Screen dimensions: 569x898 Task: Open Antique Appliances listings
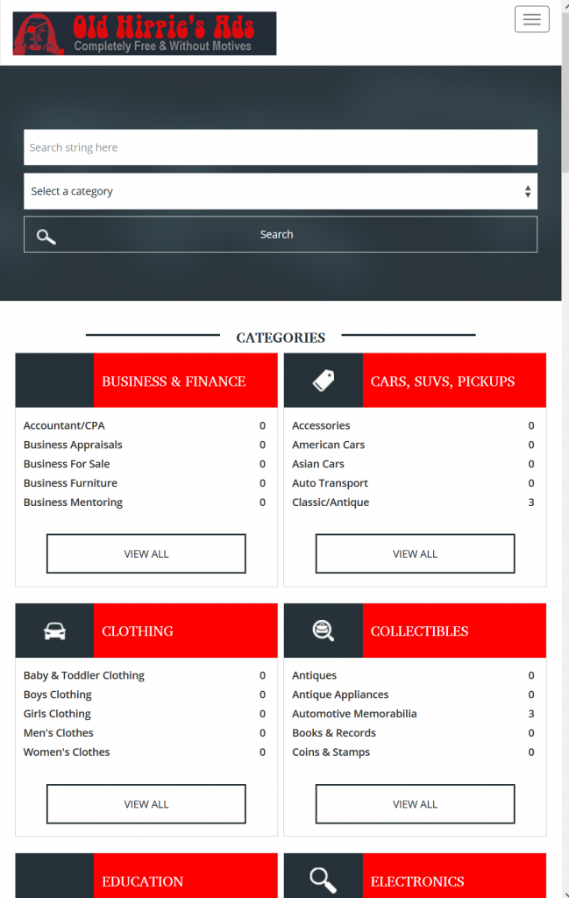click(340, 695)
